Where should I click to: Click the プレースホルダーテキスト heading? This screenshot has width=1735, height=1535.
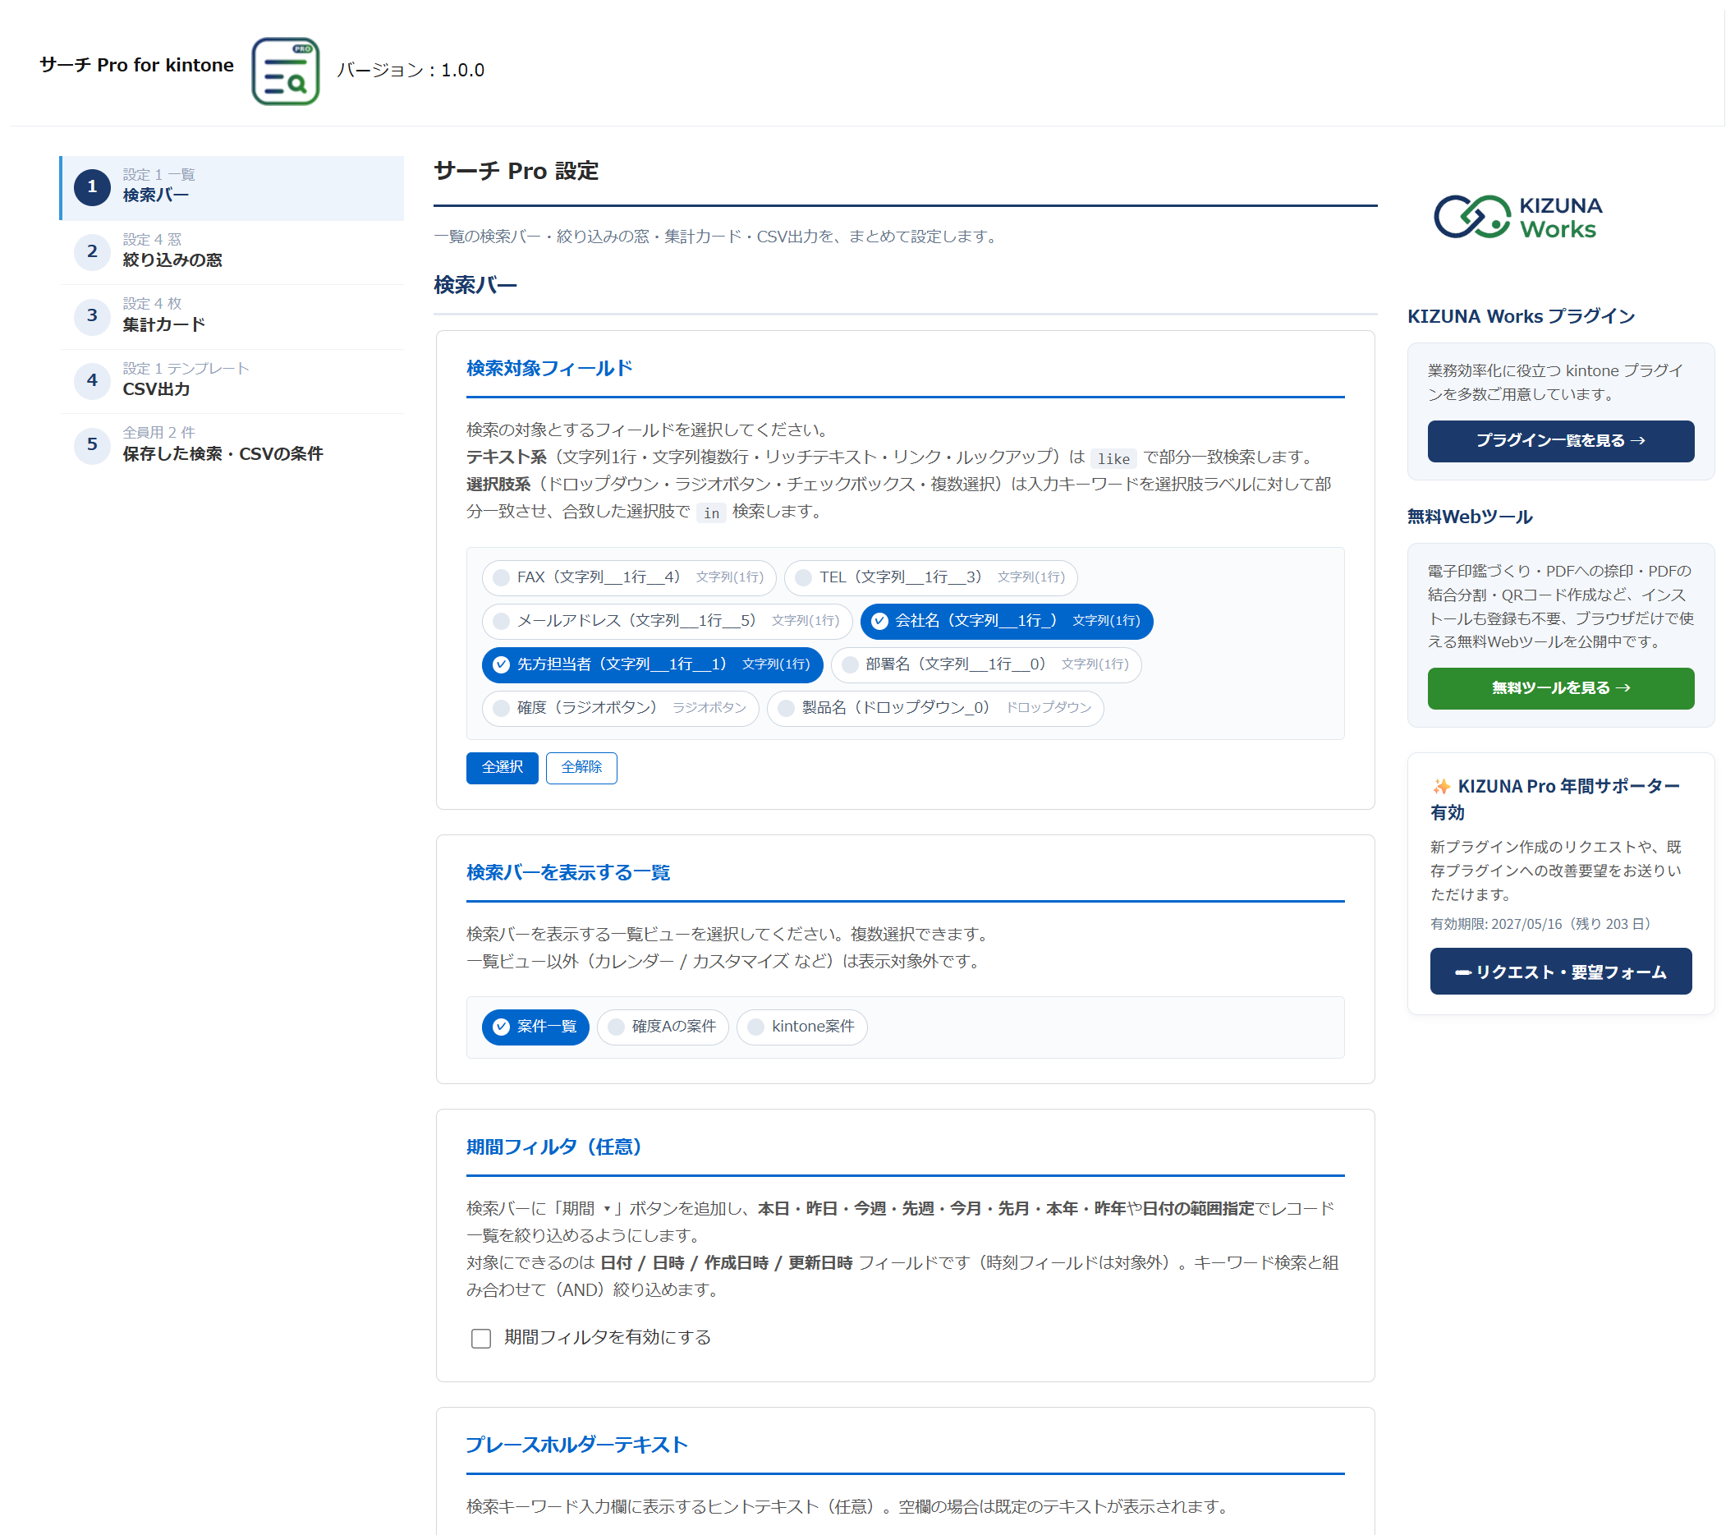tap(576, 1445)
